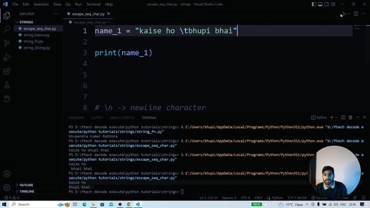Toggle secondary side bar layout icon

tap(327, 4)
